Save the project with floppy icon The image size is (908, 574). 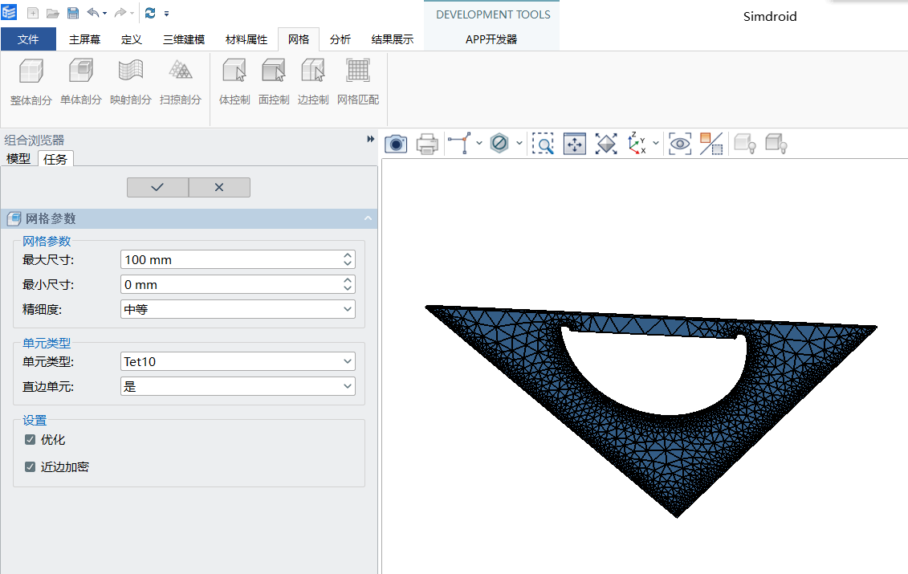[73, 13]
